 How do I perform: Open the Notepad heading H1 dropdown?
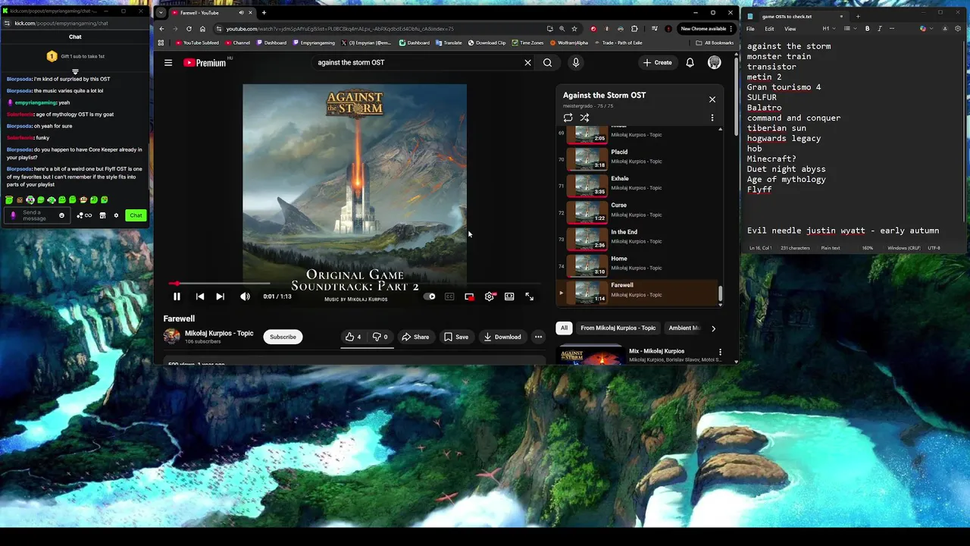[828, 29]
